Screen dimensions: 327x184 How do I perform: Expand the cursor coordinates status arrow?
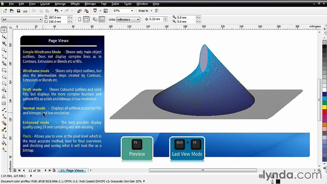[x=31, y=176]
